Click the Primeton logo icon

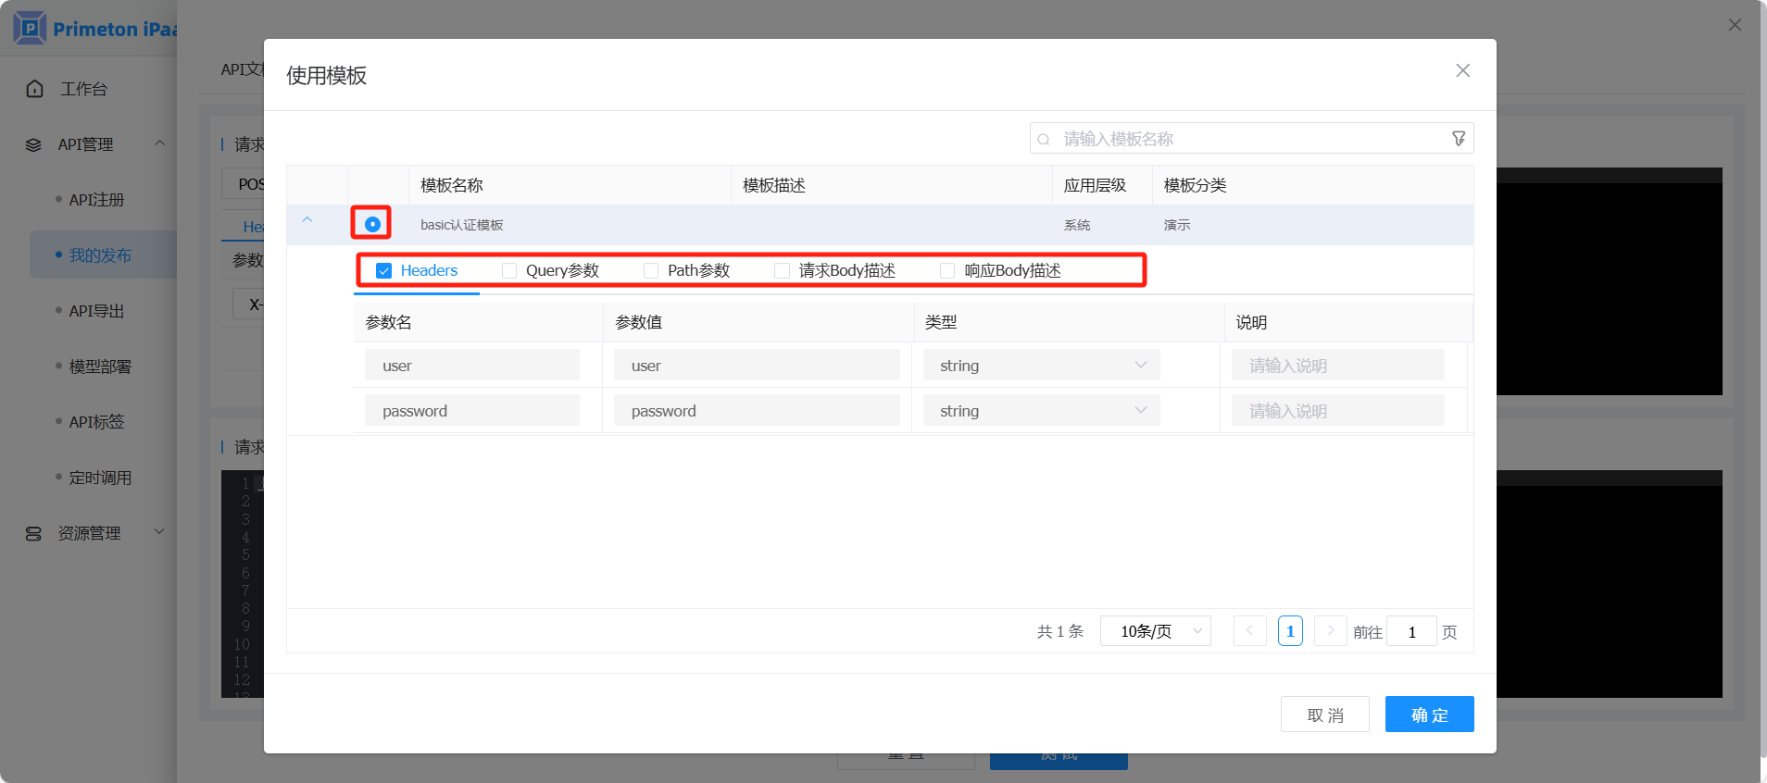coord(30,29)
